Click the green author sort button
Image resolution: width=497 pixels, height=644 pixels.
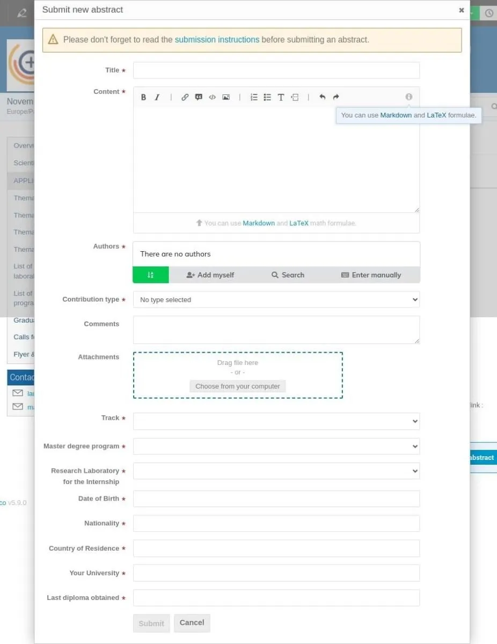pyautogui.click(x=151, y=275)
